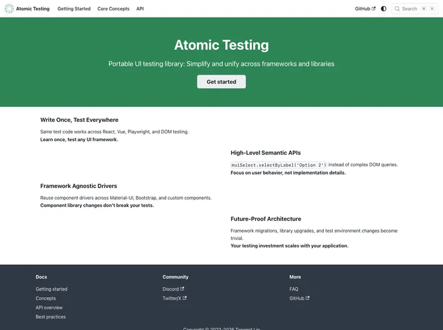The image size is (443, 330).
Task: Click the Atomic Testing logo icon
Action: point(9,9)
